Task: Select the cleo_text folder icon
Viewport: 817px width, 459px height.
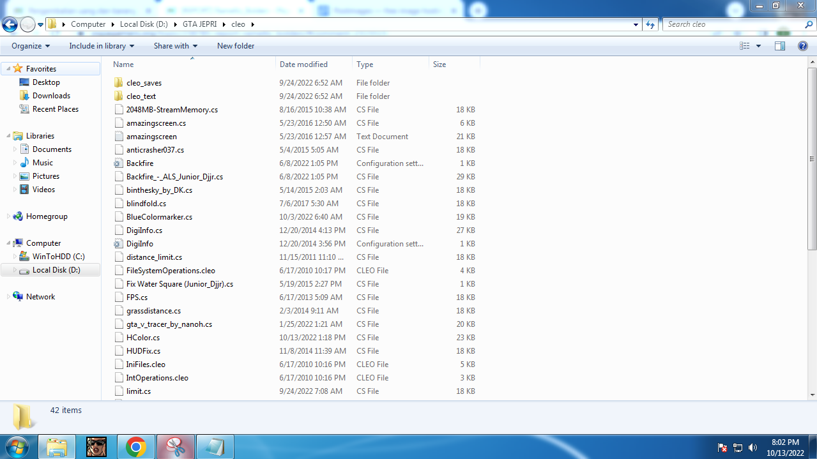Action: [118, 96]
